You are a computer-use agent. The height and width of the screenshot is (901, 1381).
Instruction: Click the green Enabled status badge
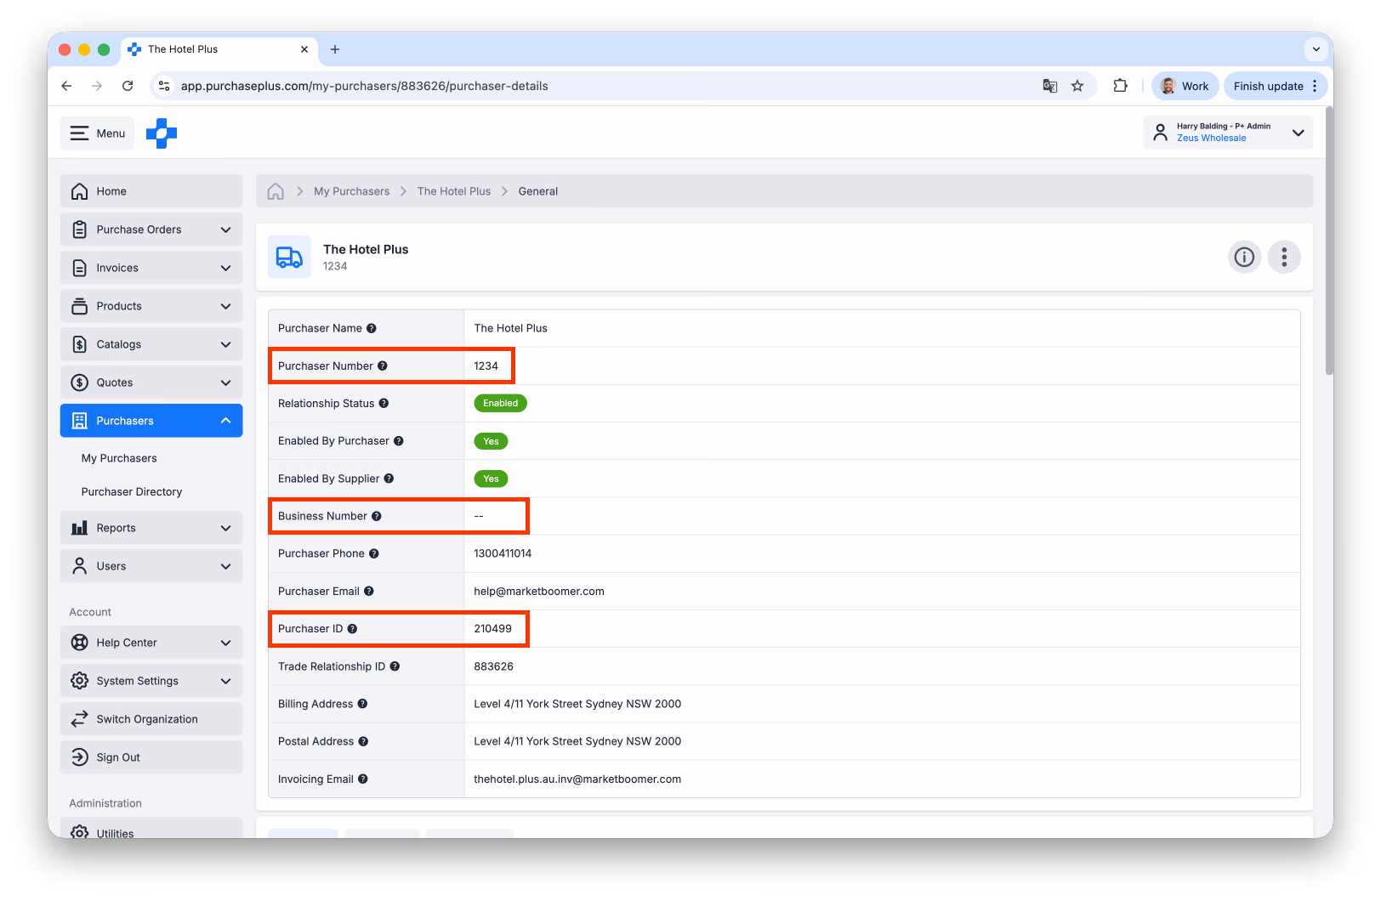coord(500,404)
